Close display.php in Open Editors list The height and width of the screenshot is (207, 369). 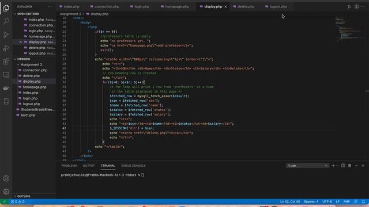pyautogui.click(x=20, y=42)
